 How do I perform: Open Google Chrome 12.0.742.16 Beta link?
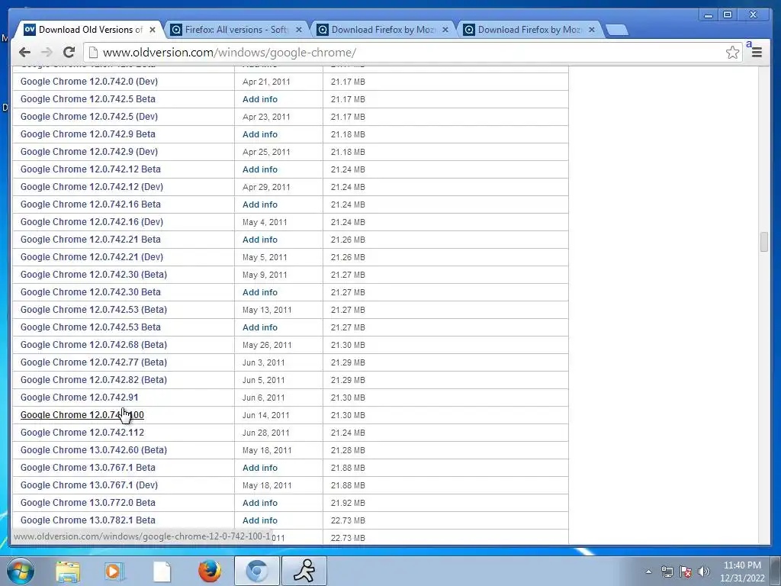(91, 204)
